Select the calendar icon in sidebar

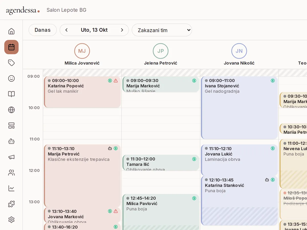pyautogui.click(x=11, y=47)
